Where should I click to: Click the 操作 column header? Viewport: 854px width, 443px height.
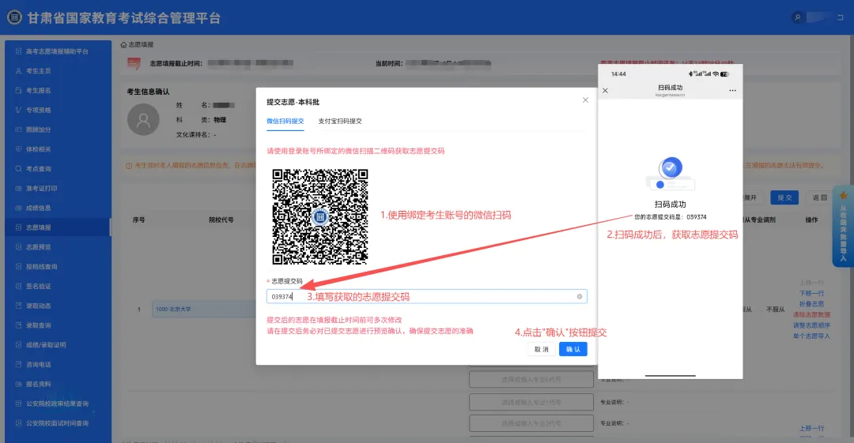[811, 220]
